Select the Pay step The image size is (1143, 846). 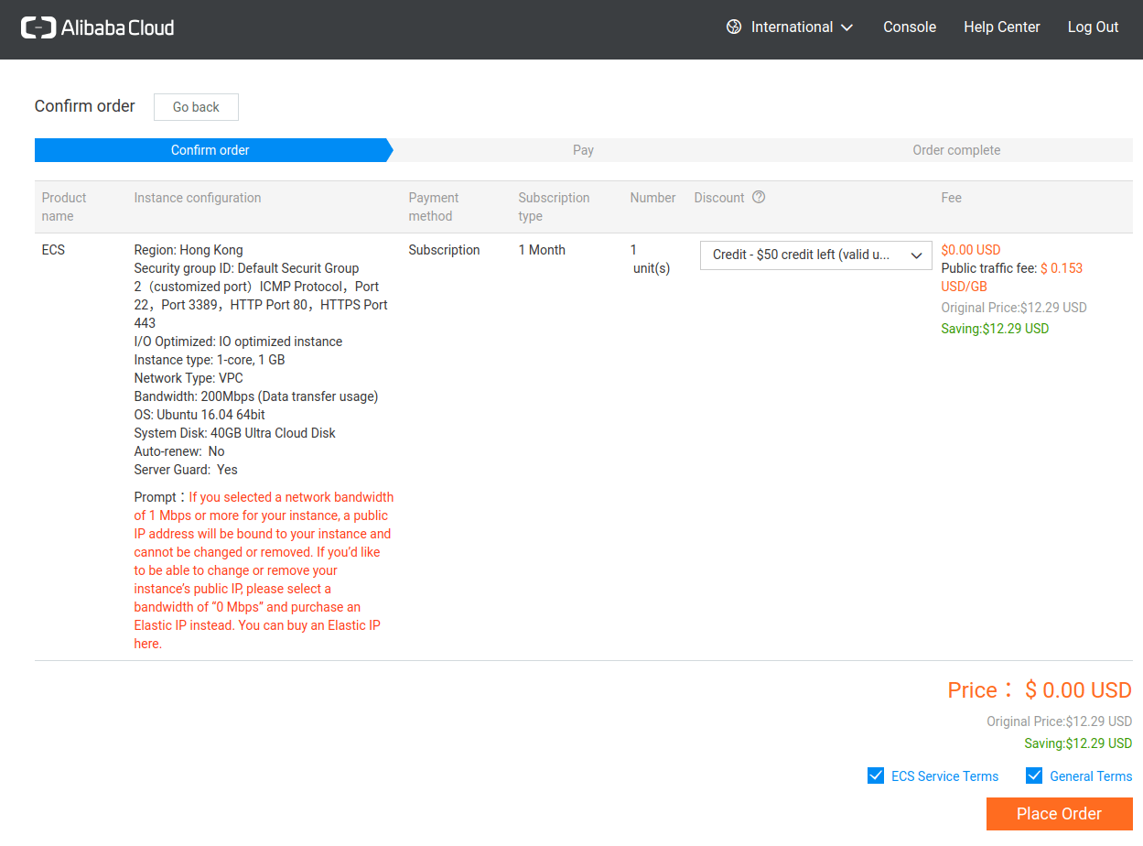pos(584,150)
